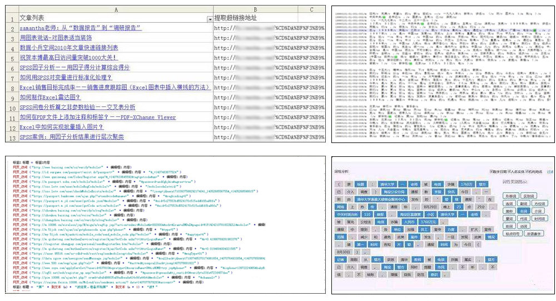
Task: Select row 13 header in the spreadsheet
Action: coord(12,137)
